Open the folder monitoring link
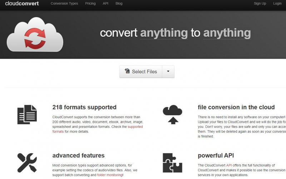Viewport: 286px width, 179px height. pos(110,175)
